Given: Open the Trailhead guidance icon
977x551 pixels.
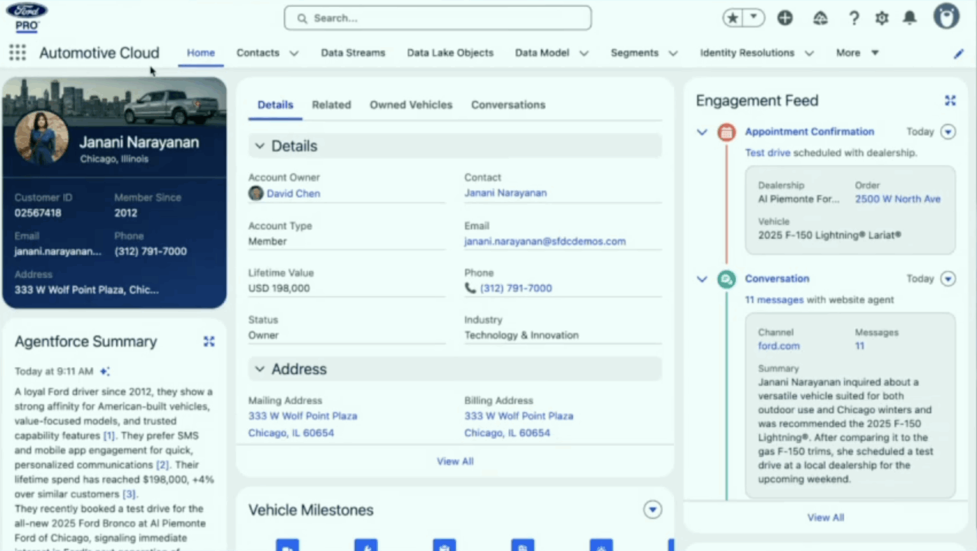Looking at the screenshot, I should click(x=821, y=18).
